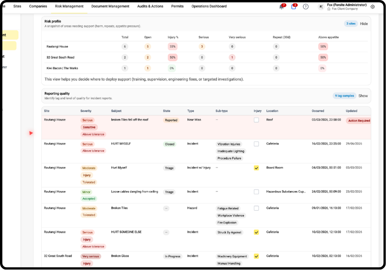The image size is (386, 270).
Task: Click the Minor severity tag
Action: pos(86,192)
